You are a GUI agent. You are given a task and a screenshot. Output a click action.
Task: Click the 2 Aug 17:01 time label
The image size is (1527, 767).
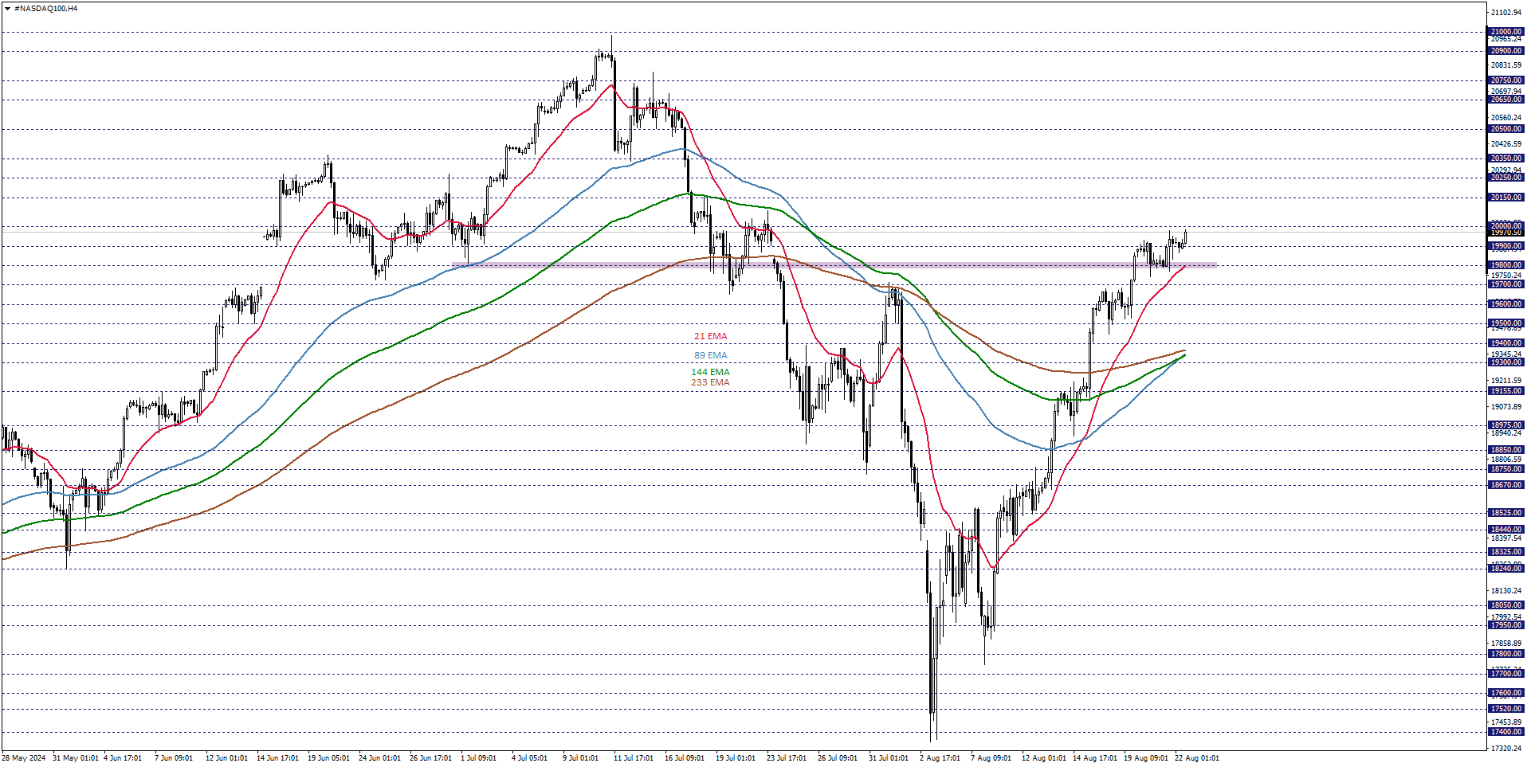940,758
